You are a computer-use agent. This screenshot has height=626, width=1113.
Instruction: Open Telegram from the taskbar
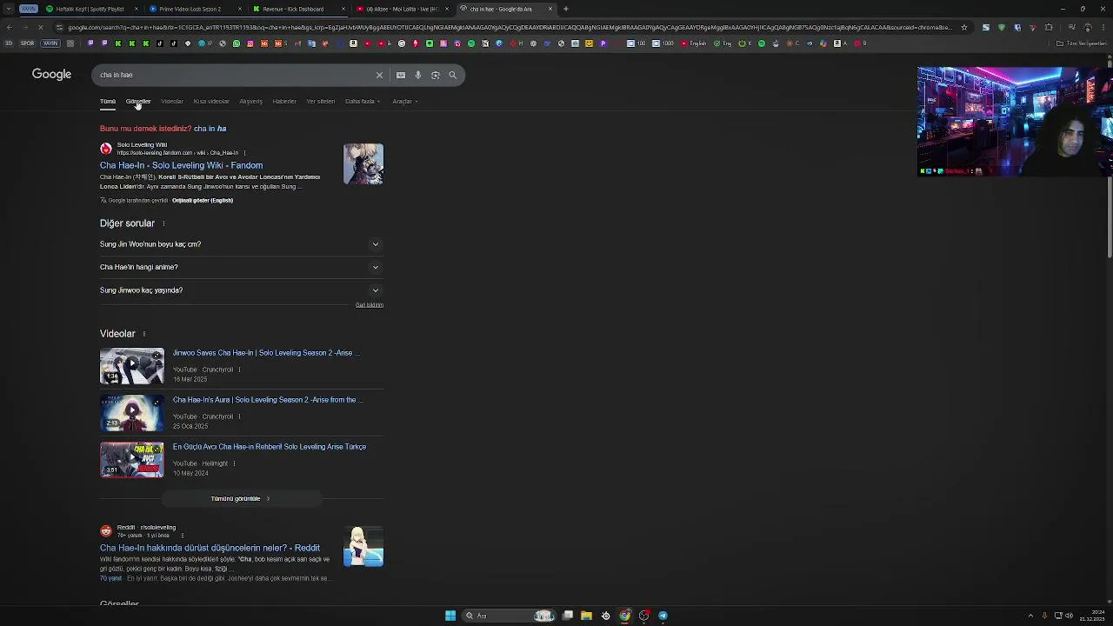coord(663,616)
